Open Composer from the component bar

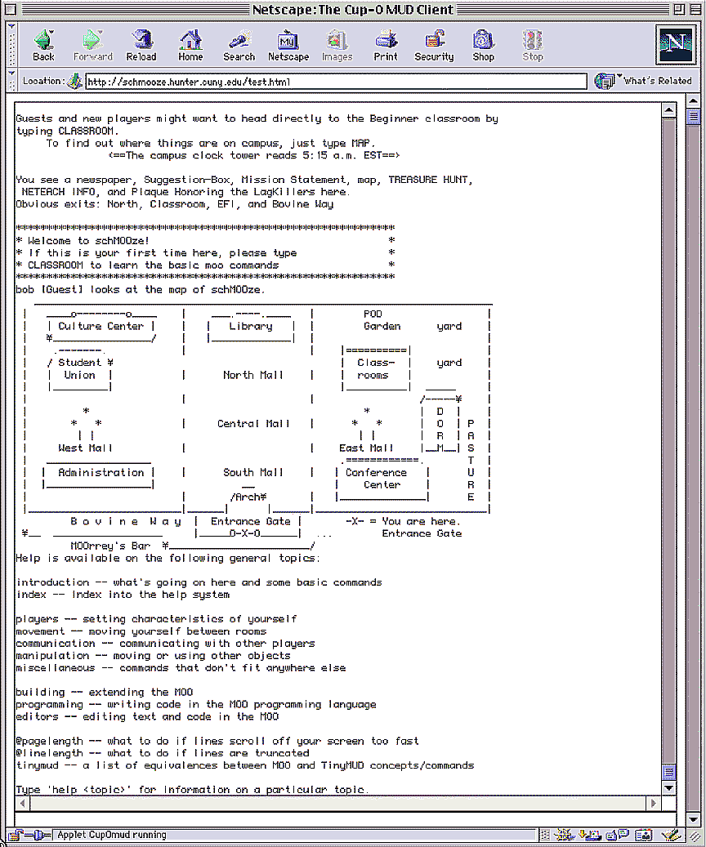[x=670, y=835]
